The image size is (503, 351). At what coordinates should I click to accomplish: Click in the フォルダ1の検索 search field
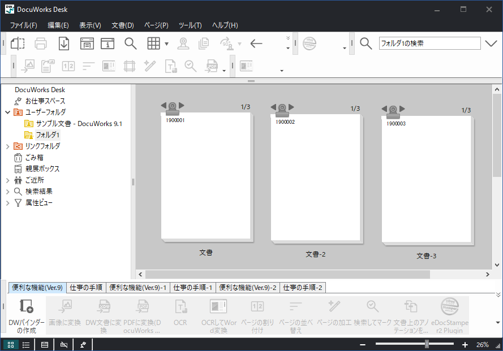429,44
